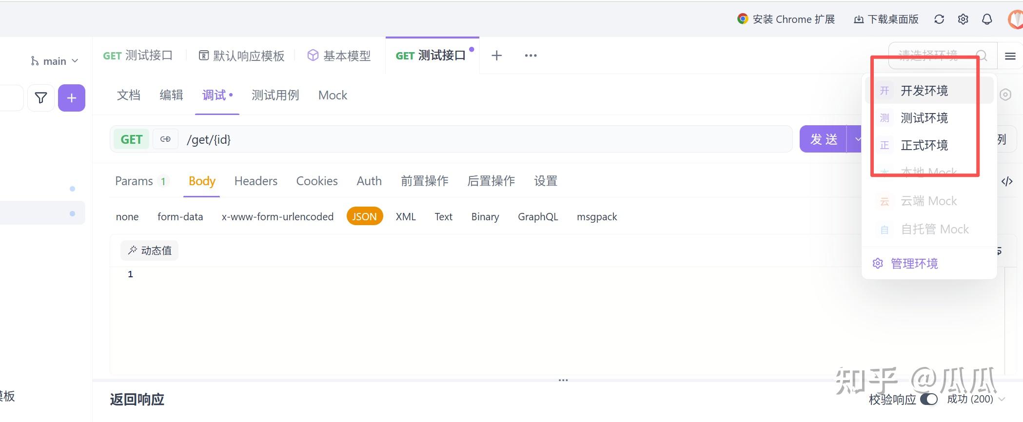Expand the 成功 (200) response dropdown

[976, 399]
